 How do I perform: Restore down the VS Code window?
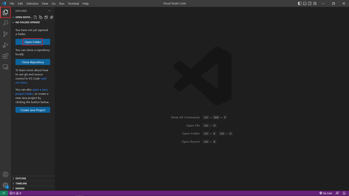[x=333, y=4]
